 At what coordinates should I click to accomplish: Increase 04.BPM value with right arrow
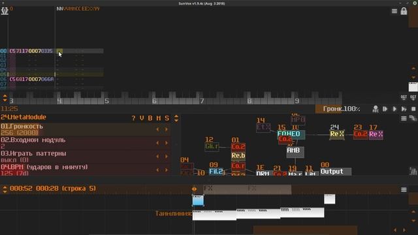click(167, 170)
